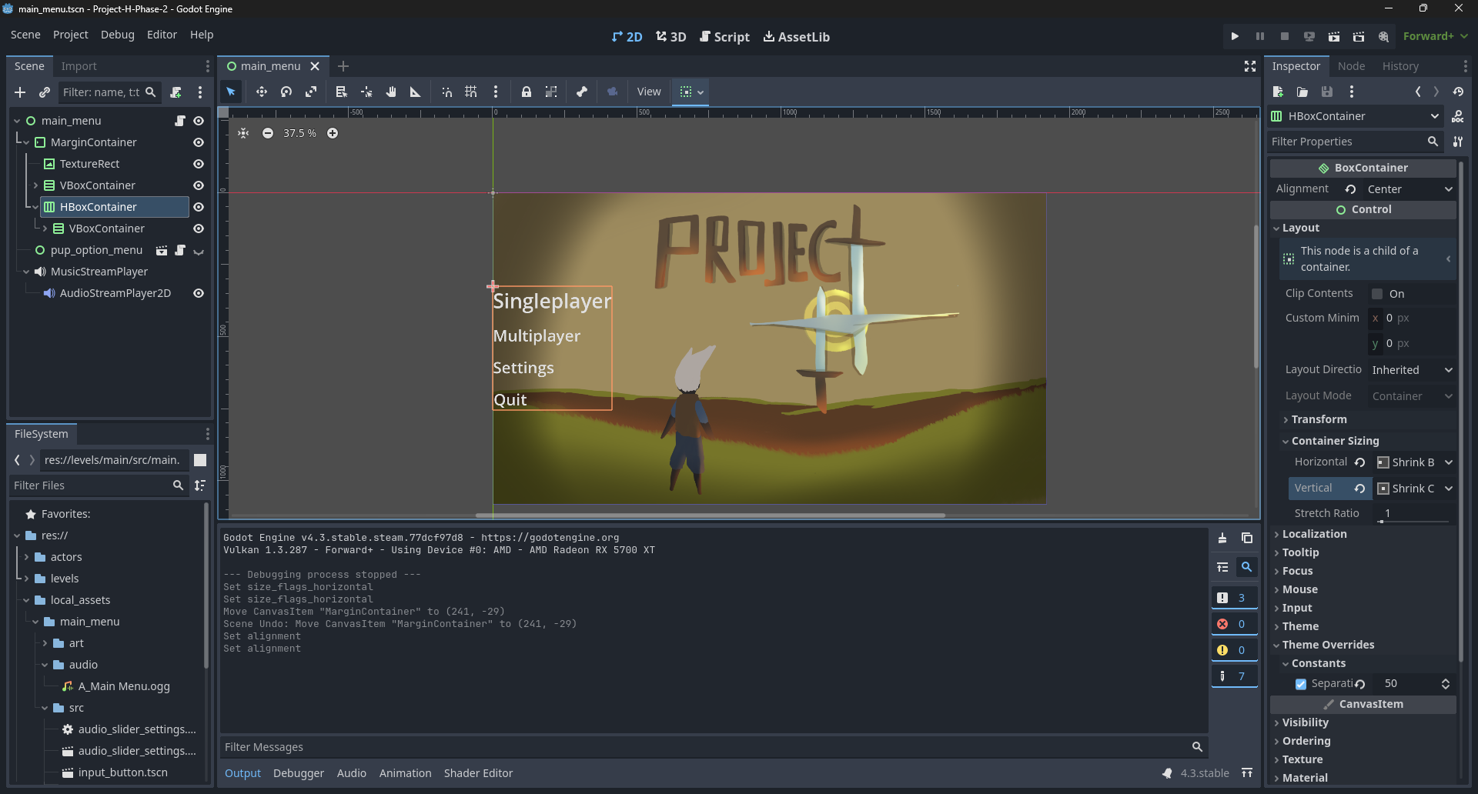Open the Editor menu

[162, 35]
